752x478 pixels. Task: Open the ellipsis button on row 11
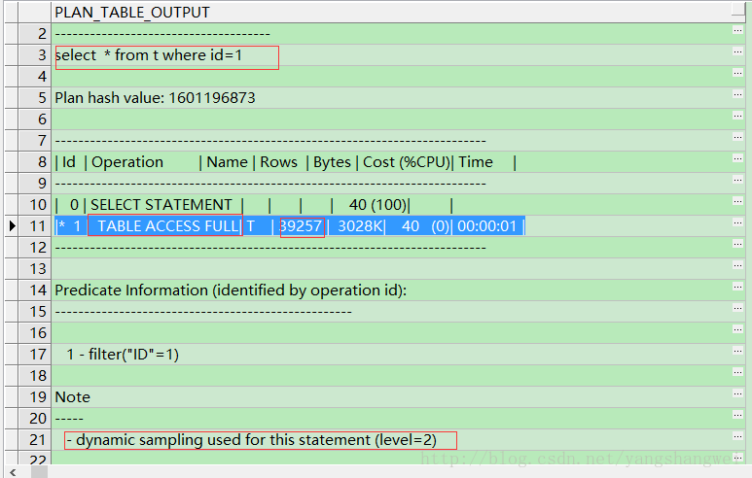coord(738,222)
